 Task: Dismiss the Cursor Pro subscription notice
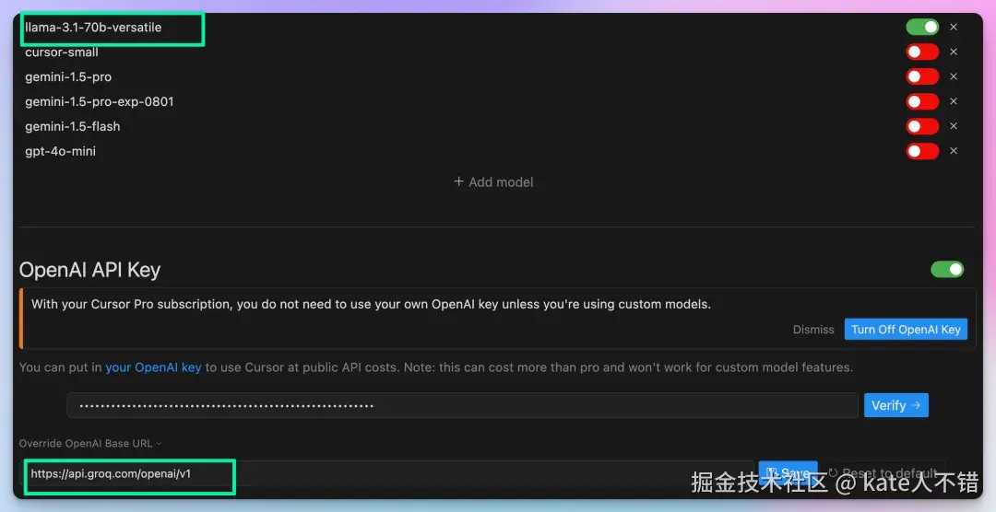click(813, 330)
